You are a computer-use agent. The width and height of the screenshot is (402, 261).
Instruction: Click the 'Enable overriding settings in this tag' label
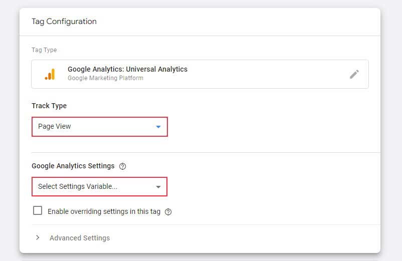pos(104,211)
